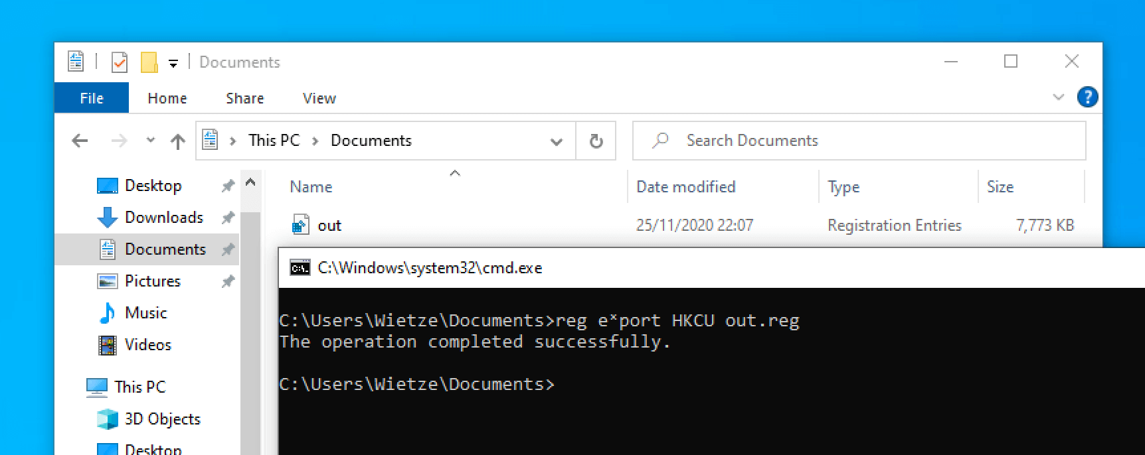Click the Search Documents field
This screenshot has height=455, width=1145.
(x=859, y=141)
